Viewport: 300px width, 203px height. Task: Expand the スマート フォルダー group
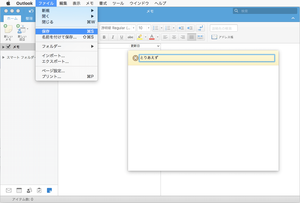click(3, 58)
